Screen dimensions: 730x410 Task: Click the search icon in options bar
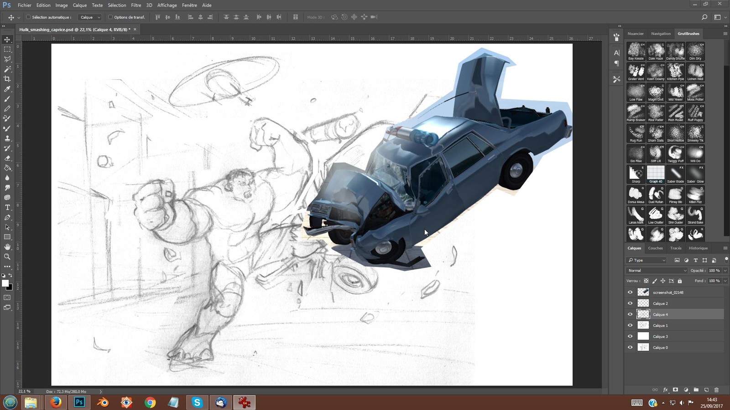click(x=704, y=17)
